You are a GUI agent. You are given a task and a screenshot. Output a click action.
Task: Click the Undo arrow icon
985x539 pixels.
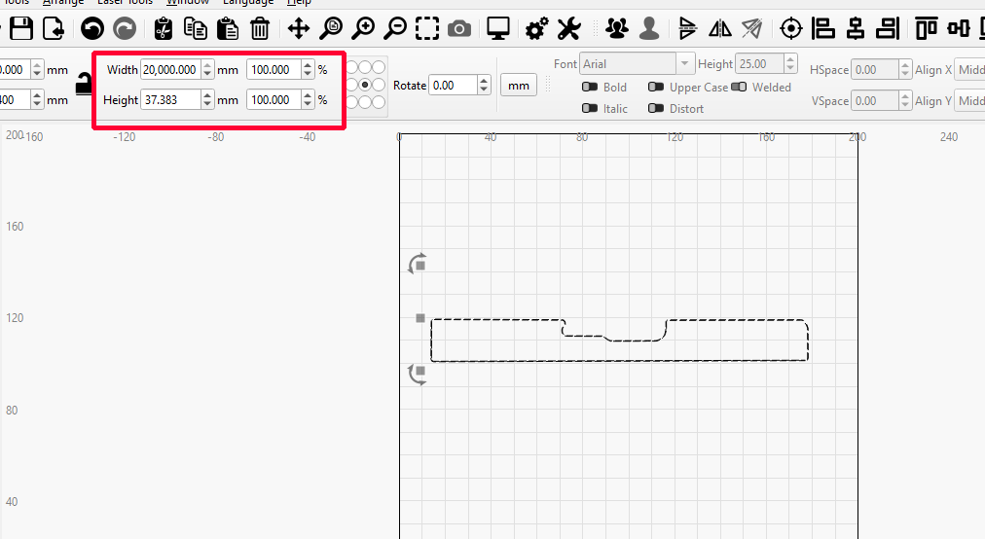point(92,28)
